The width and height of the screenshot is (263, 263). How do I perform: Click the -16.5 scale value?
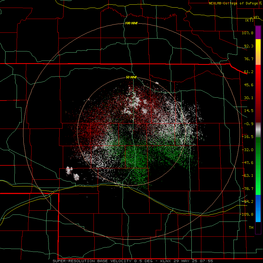pyautogui.click(x=248, y=137)
